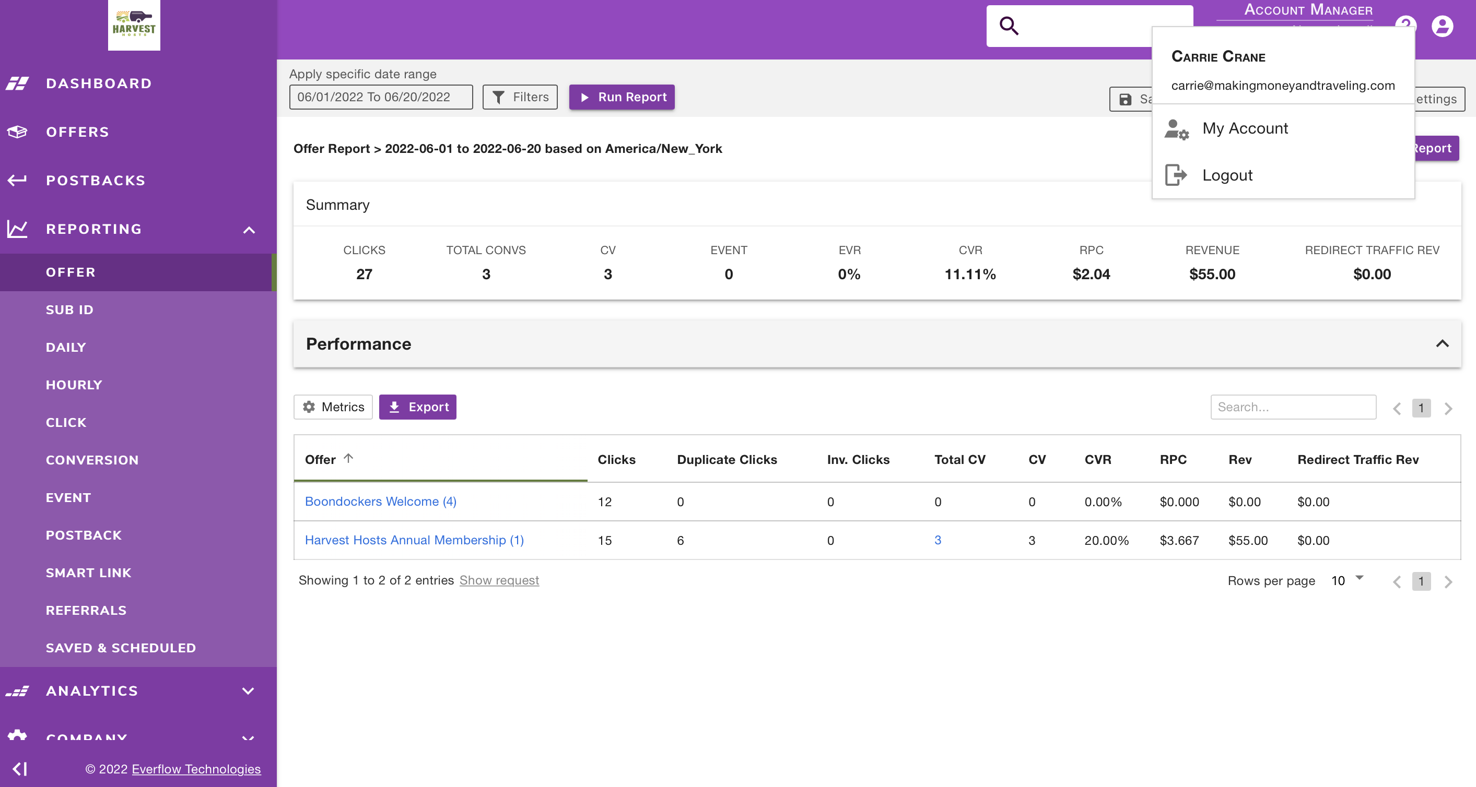Viewport: 1476px width, 787px height.
Task: Click the Offers box icon
Action: coord(17,132)
